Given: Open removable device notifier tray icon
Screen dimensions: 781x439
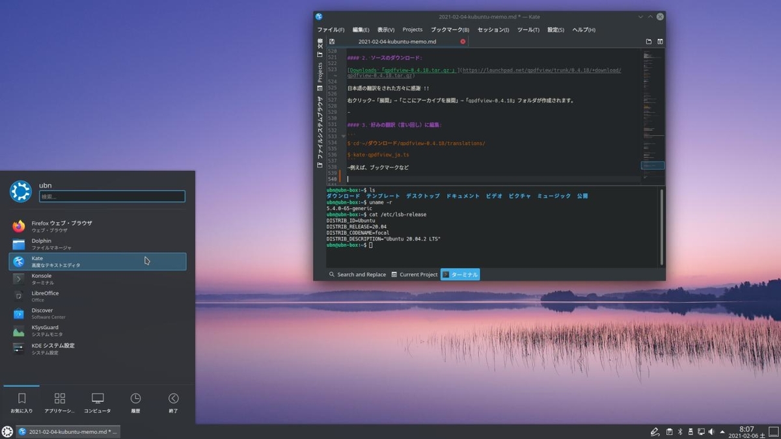Looking at the screenshot, I should (691, 431).
